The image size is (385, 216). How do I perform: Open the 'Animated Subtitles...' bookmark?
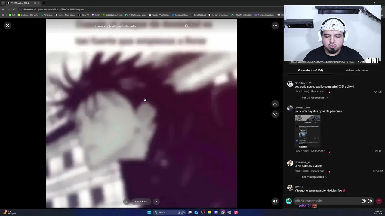tap(264, 15)
